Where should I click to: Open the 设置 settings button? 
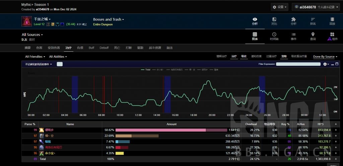click(280, 7)
